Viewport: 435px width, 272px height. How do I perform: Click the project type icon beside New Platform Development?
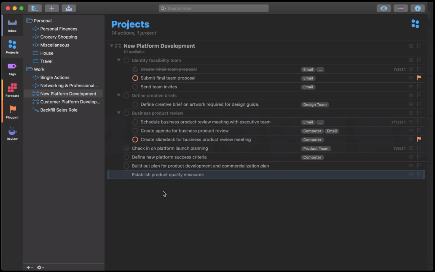tap(118, 46)
